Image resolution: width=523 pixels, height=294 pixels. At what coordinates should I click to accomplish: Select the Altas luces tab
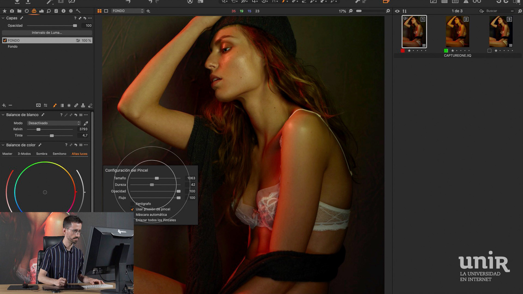pyautogui.click(x=80, y=154)
